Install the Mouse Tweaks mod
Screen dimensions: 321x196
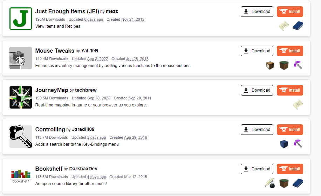pos(290,51)
